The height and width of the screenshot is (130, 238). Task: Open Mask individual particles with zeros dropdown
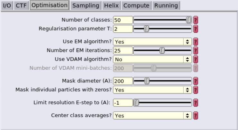[x=152, y=90]
